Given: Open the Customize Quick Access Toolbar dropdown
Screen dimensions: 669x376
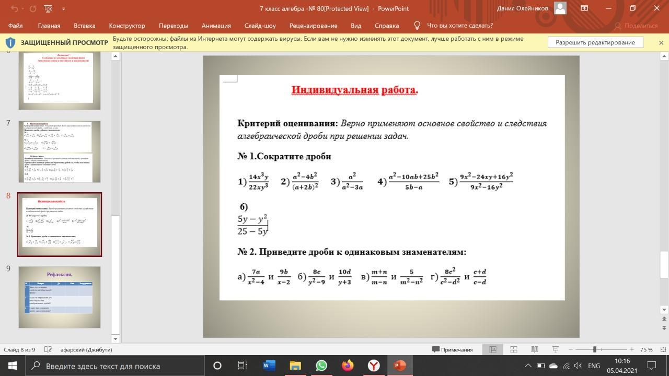Looking at the screenshot, I should (63, 8).
